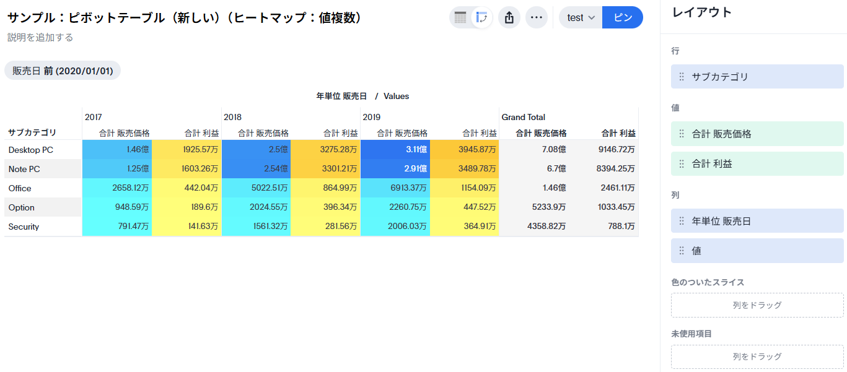This screenshot has width=847, height=372.
Task: Click the drag handle of 年単位 販売日 chip
Action: (682, 221)
